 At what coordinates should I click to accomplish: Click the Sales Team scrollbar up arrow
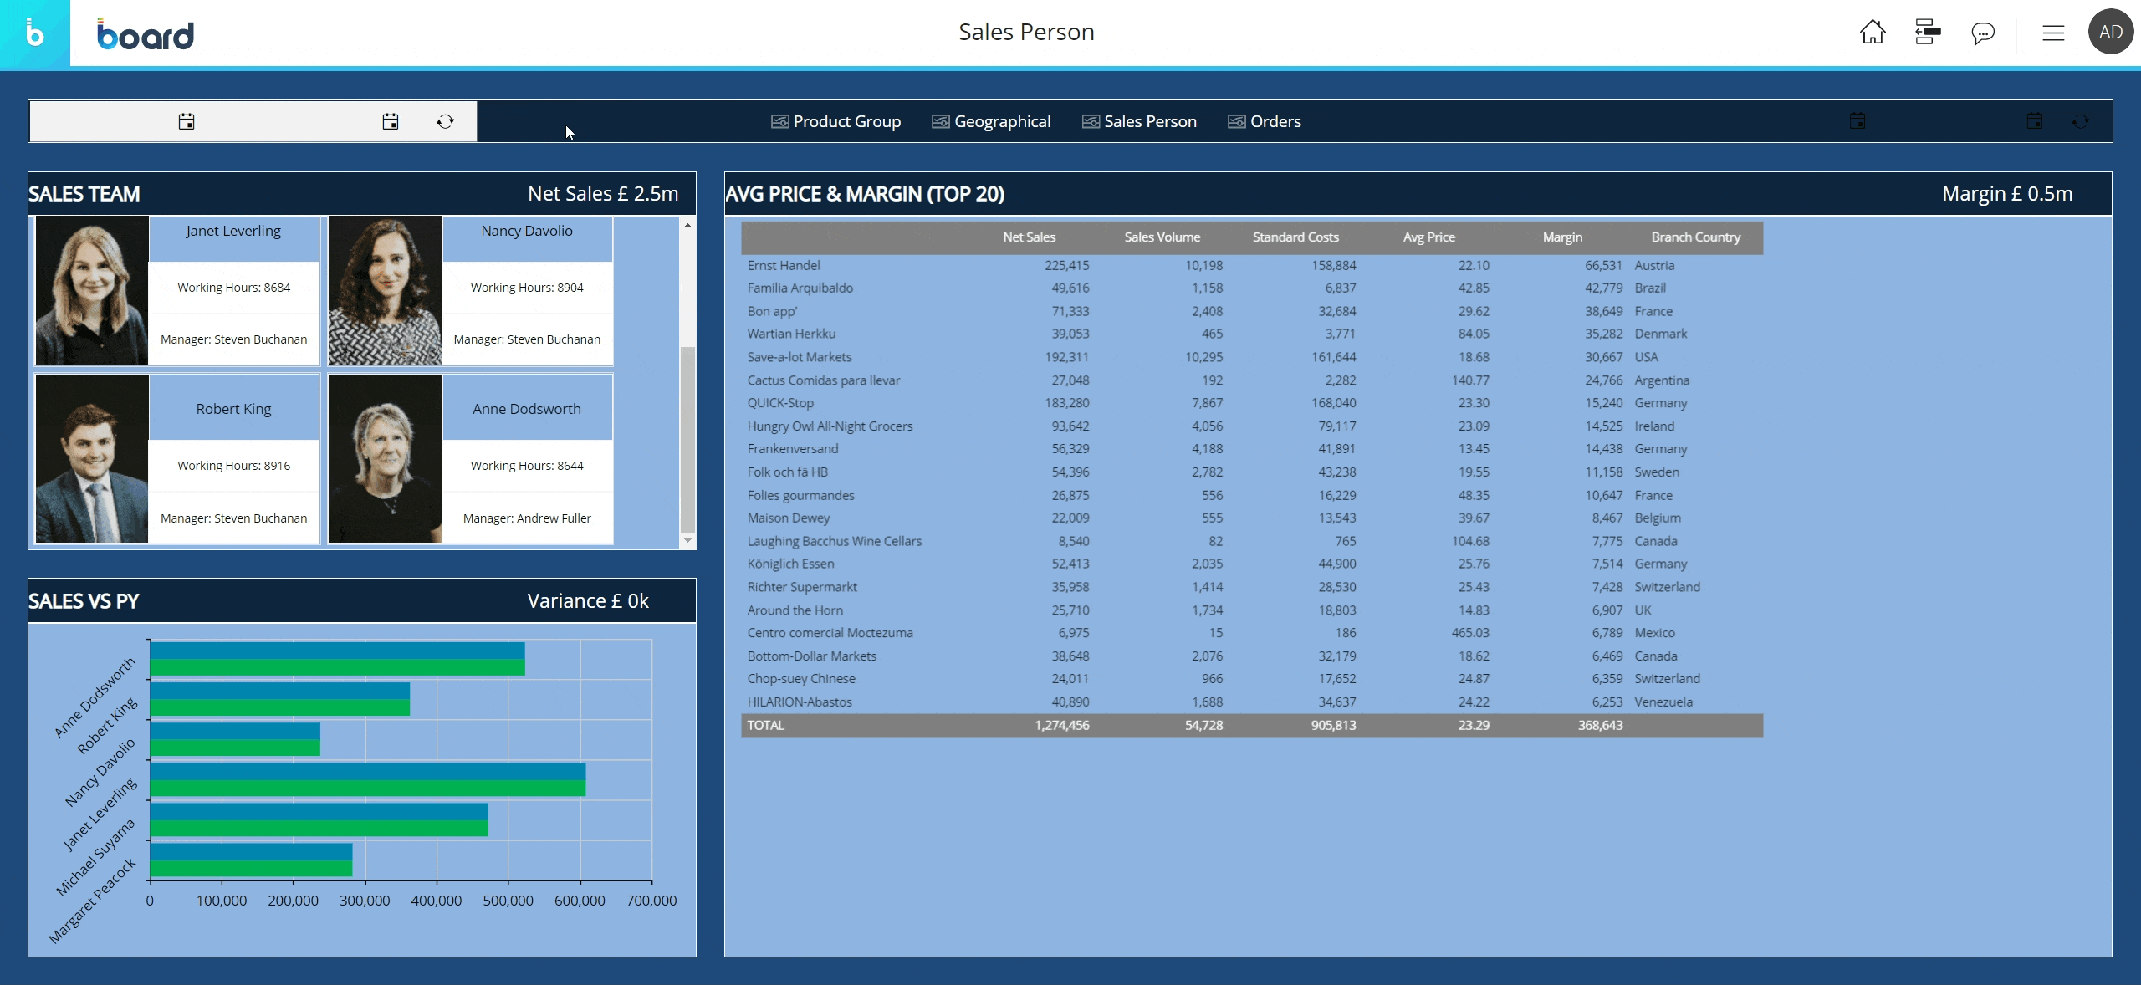pyautogui.click(x=687, y=225)
